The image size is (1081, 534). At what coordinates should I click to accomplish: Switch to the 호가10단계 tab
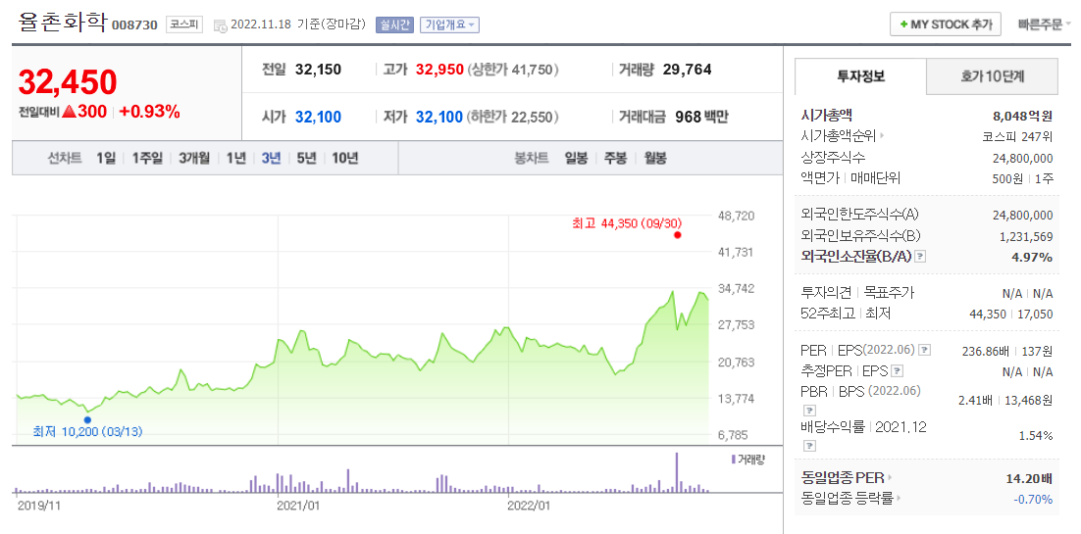tap(992, 76)
